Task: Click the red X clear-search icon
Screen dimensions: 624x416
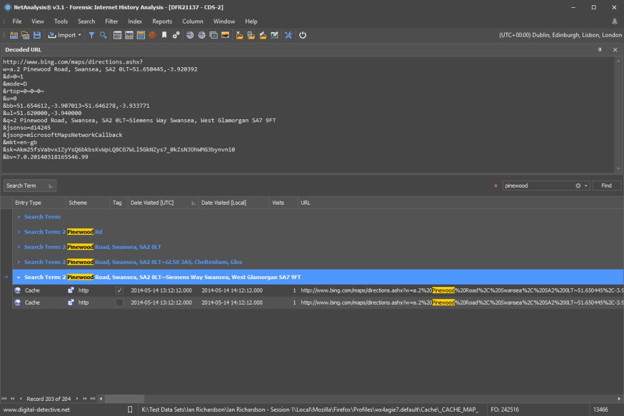Action: [x=496, y=186]
